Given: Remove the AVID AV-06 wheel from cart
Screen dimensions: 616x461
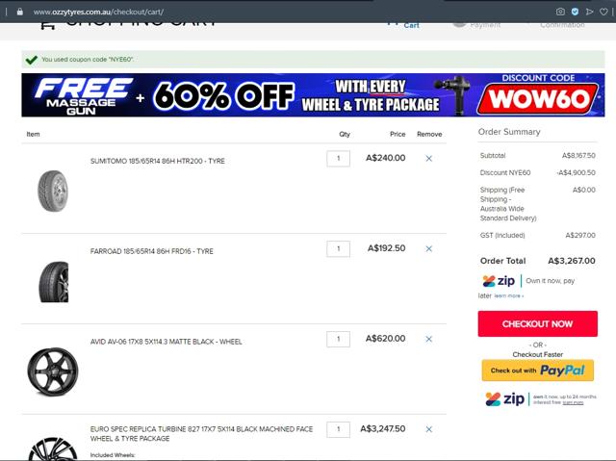Looking at the screenshot, I should point(429,339).
